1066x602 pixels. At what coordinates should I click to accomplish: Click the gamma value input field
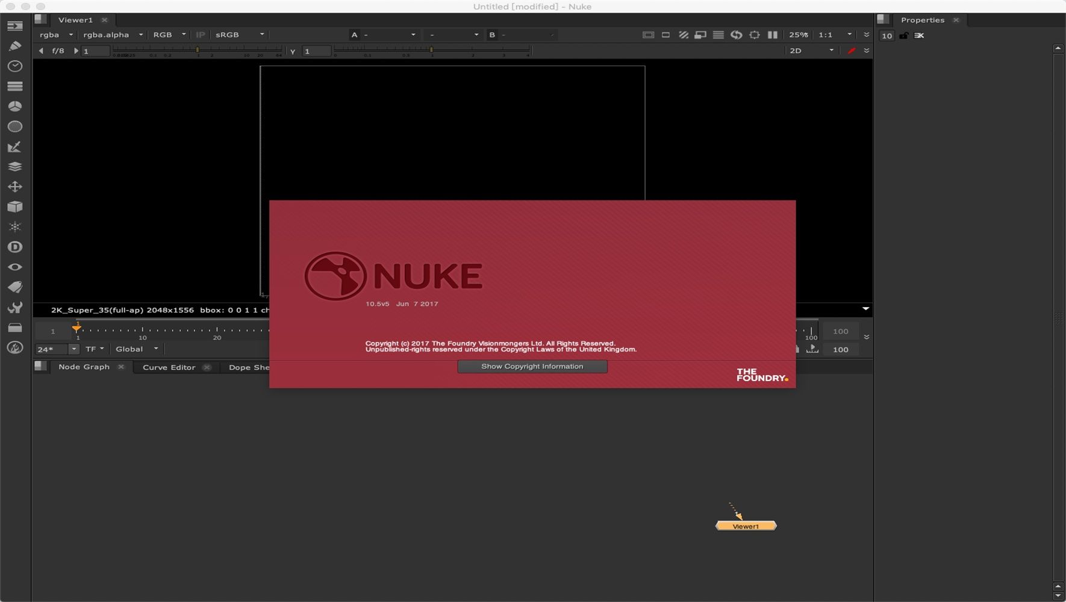pos(316,51)
